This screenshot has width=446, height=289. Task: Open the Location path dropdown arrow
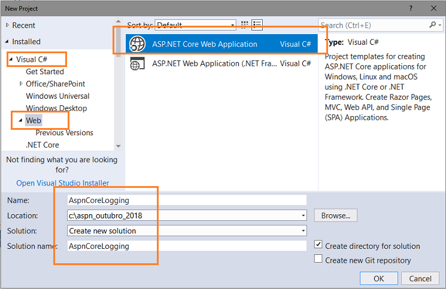303,215
